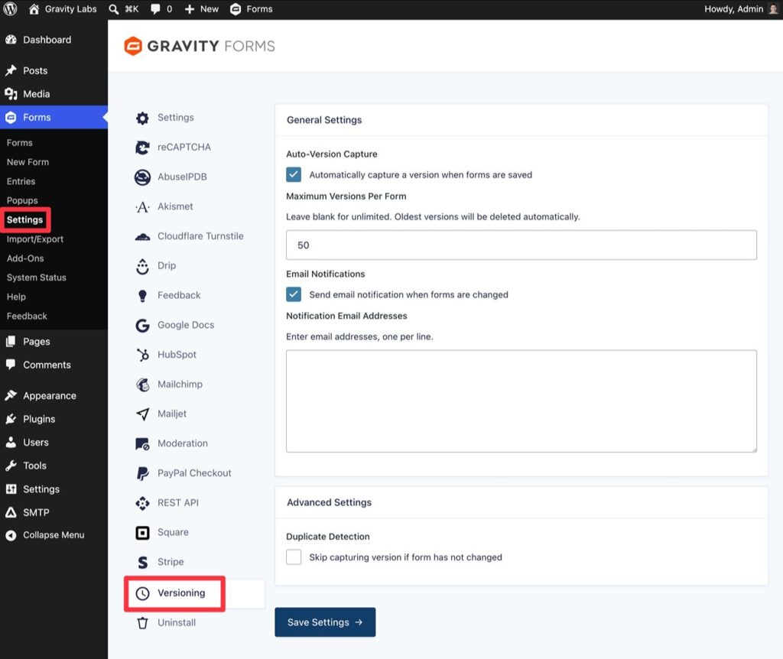This screenshot has height=659, width=783.
Task: Go to New Form submenu
Action: pyautogui.click(x=28, y=162)
